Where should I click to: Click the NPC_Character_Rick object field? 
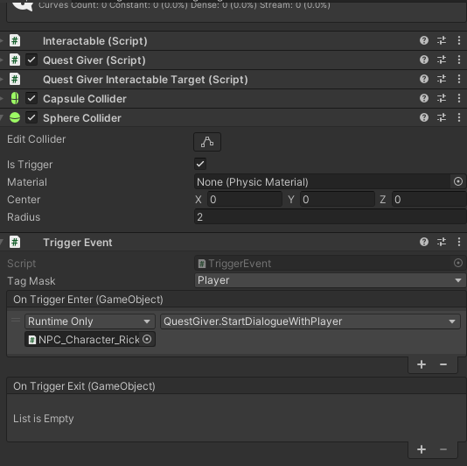click(x=90, y=339)
